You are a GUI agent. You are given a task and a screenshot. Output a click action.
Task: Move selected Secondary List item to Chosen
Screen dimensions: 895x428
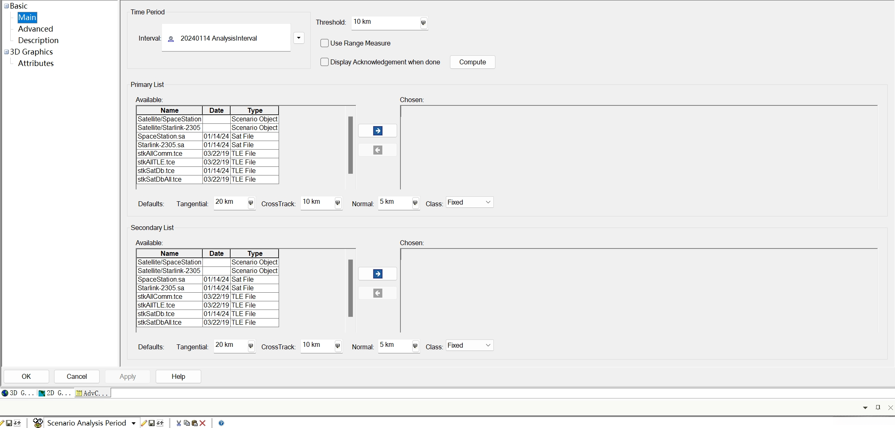[x=377, y=274]
